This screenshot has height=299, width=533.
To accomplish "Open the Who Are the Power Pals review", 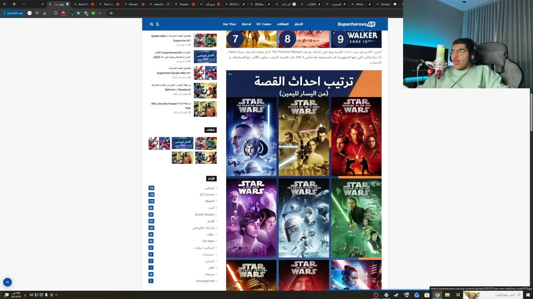I will tap(171, 105).
